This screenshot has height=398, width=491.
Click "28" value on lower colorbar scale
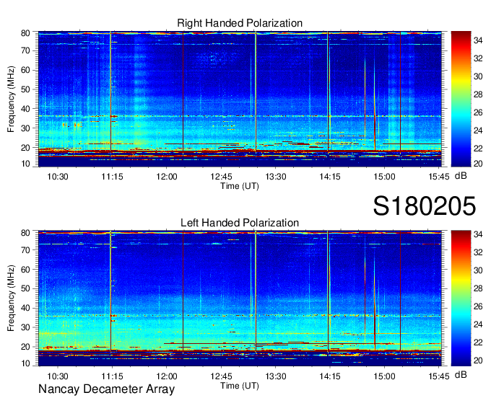pyautogui.click(x=478, y=288)
